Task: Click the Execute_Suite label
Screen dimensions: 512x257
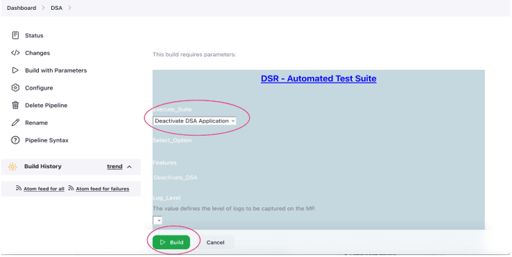Action: pyautogui.click(x=173, y=109)
